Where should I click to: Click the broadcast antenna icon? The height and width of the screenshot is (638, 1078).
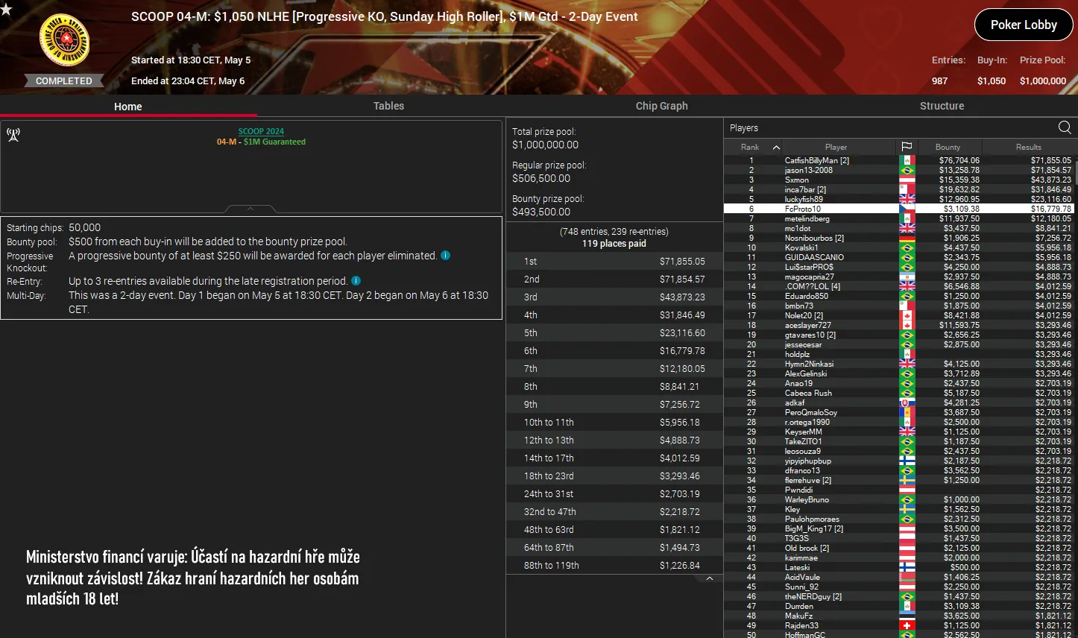pyautogui.click(x=13, y=135)
